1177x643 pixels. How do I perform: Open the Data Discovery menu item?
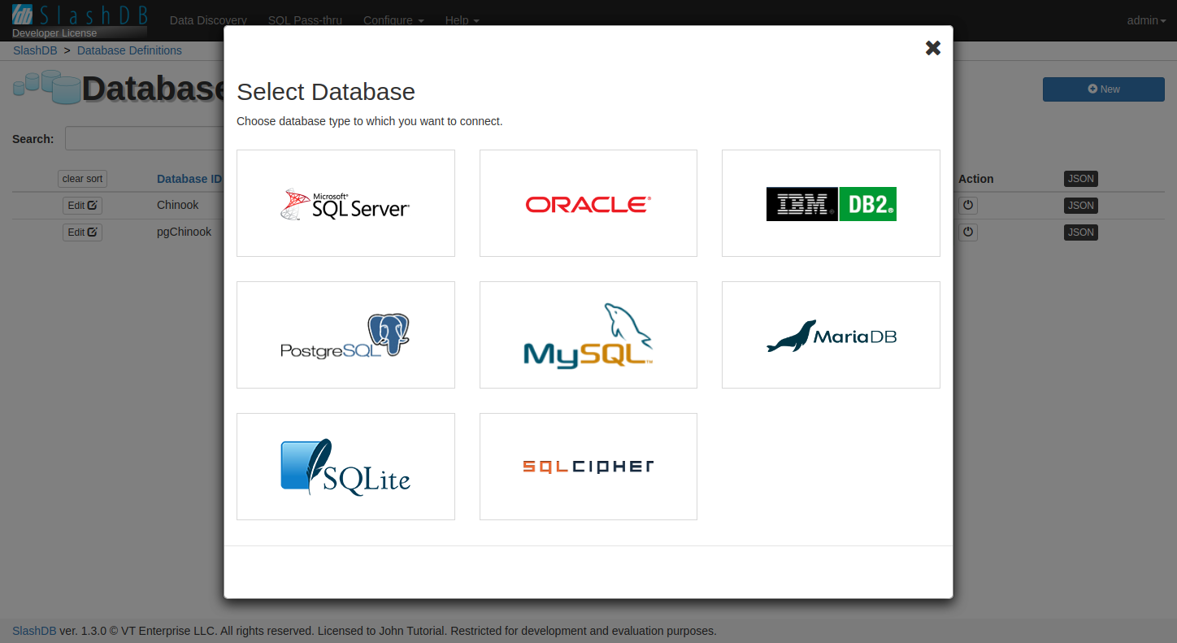208,20
